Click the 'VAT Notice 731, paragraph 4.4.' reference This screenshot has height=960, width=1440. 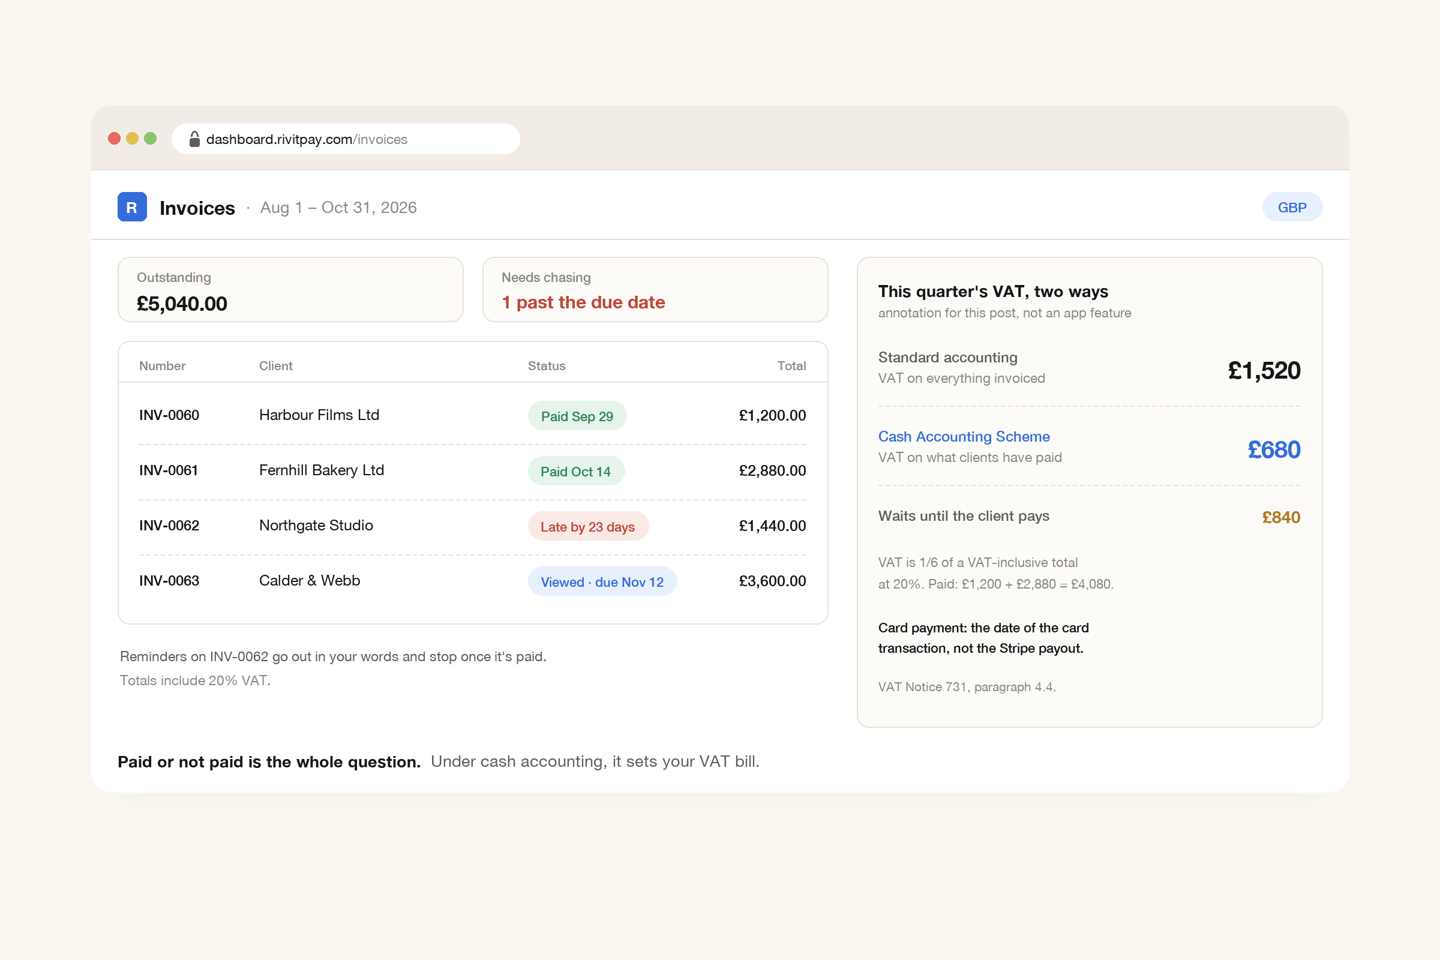coord(967,687)
